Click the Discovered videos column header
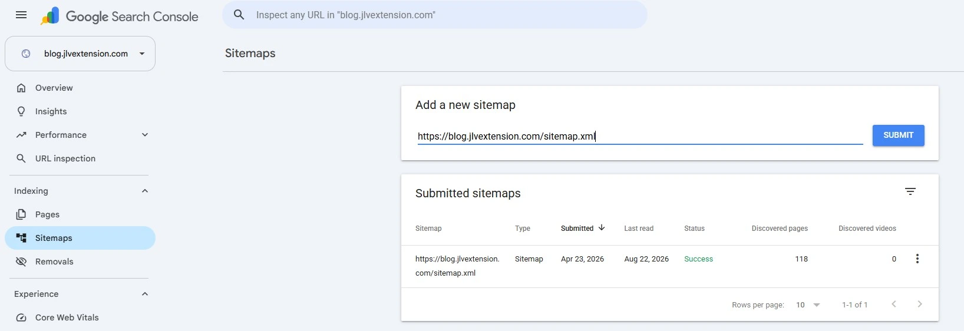Image resolution: width=964 pixels, height=331 pixels. [867, 229]
